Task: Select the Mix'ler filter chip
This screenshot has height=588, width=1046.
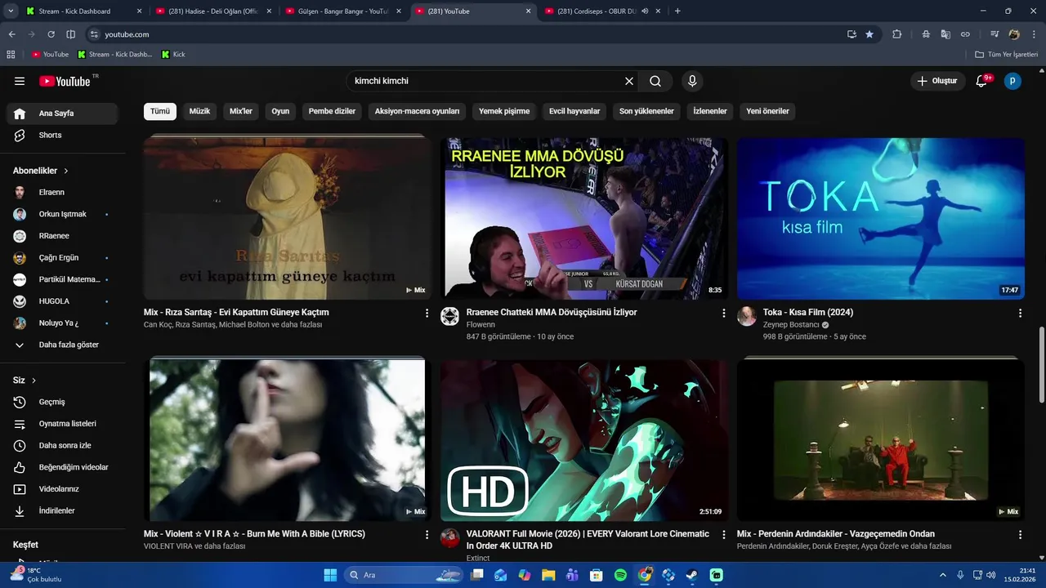Action: pyautogui.click(x=241, y=111)
